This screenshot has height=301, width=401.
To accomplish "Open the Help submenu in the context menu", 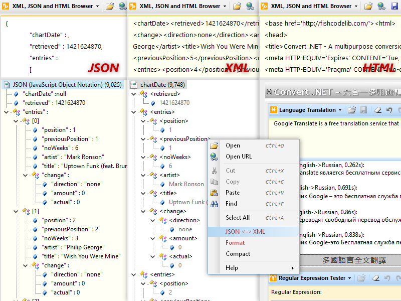I will pos(254,268).
